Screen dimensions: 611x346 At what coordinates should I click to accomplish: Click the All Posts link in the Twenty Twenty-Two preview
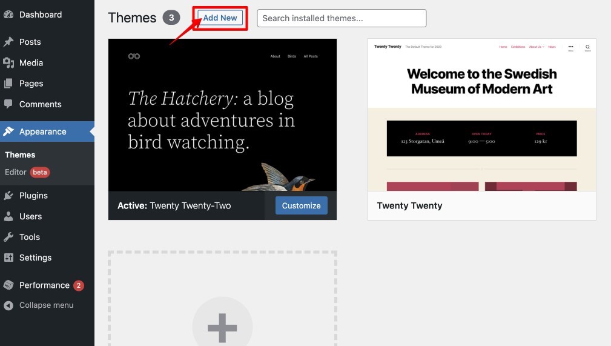tap(311, 56)
